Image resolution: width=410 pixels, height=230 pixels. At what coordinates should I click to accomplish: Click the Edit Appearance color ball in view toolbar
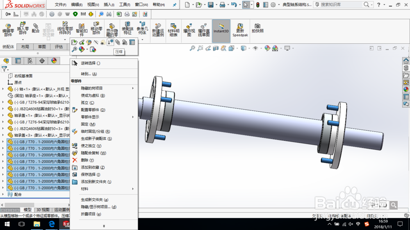tap(267, 48)
